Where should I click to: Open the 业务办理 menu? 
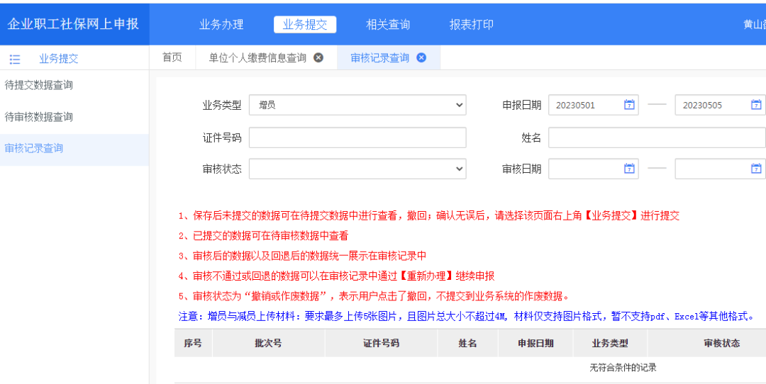tap(221, 24)
